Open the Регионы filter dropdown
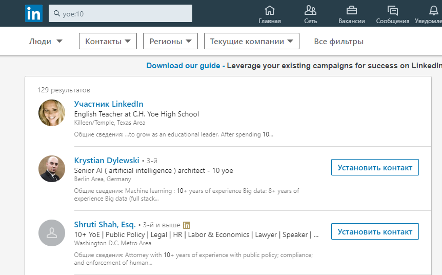Viewport: 442px width, 275px height. [x=170, y=42]
